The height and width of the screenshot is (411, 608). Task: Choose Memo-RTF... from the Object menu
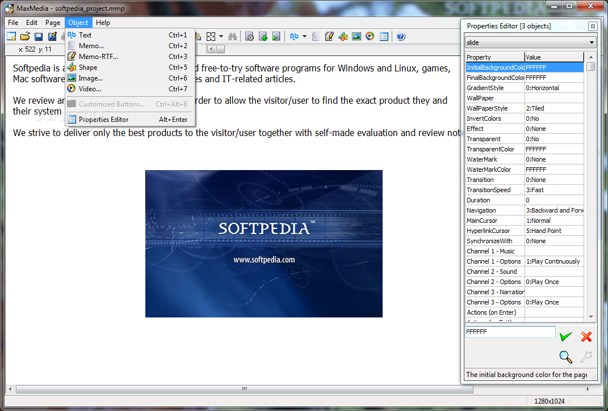click(x=130, y=57)
